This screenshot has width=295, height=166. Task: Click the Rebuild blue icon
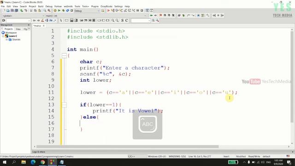[x=68, y=11]
